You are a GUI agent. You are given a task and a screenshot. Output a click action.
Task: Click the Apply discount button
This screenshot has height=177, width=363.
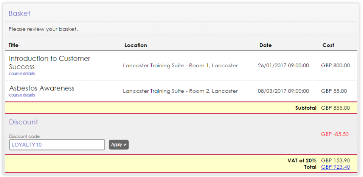click(x=119, y=144)
